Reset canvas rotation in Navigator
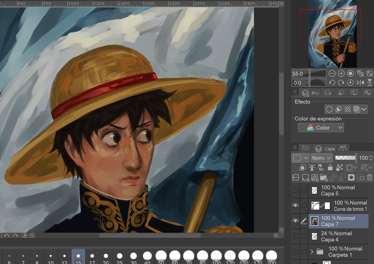Viewport: 374px width, 264px height. click(x=351, y=83)
